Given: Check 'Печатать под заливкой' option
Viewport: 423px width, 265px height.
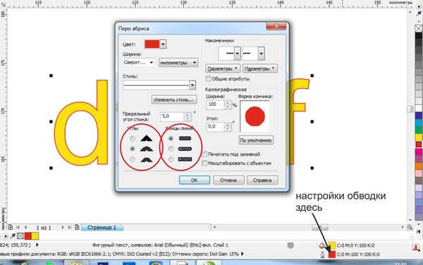Looking at the screenshot, I should [x=204, y=154].
